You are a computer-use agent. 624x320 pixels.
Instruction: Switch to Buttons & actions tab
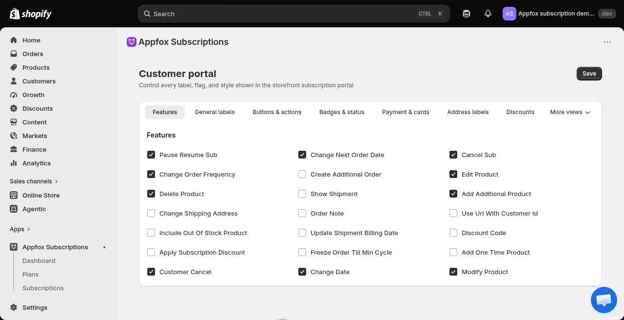pyautogui.click(x=277, y=112)
